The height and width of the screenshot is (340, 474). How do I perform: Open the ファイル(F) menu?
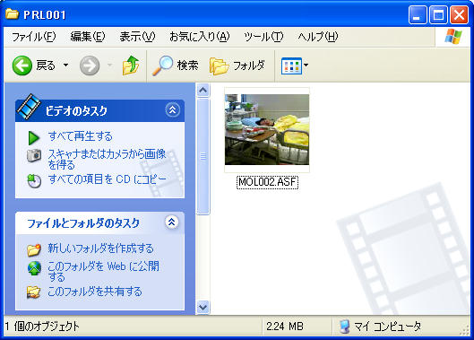click(x=33, y=37)
